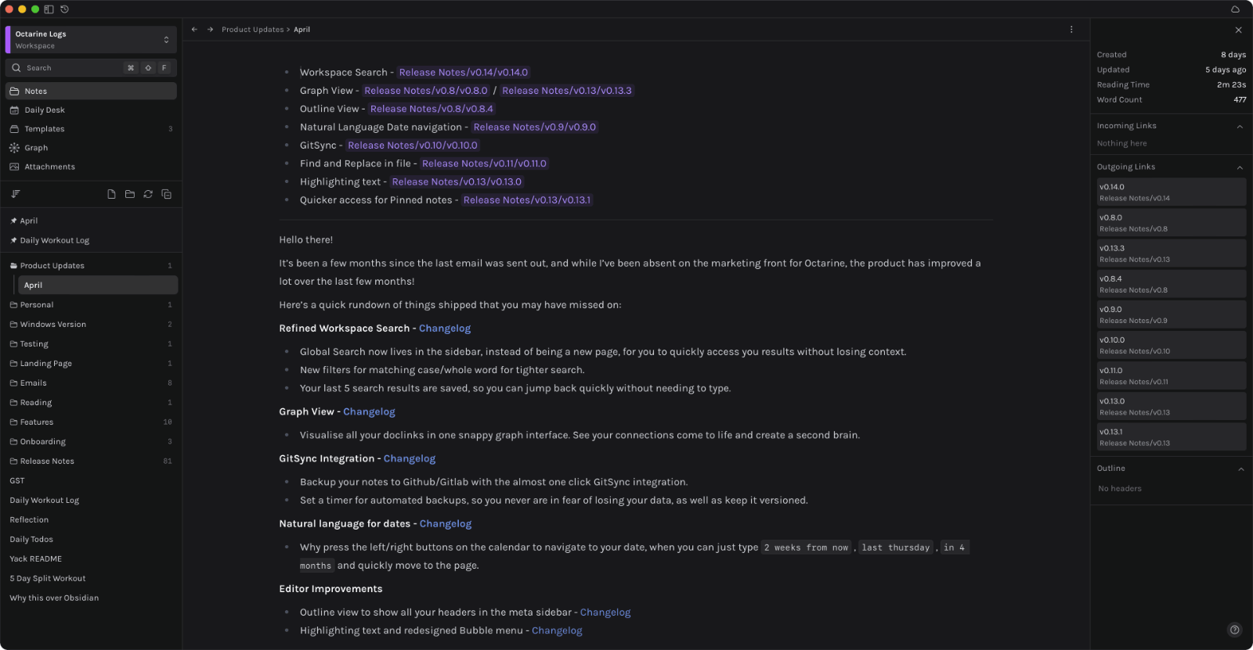Open the Refined Workspace Search Changelog link

pos(445,329)
